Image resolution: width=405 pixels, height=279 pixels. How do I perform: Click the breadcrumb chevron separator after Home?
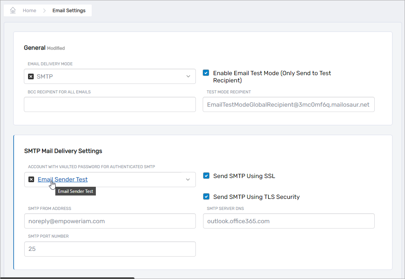pyautogui.click(x=44, y=11)
